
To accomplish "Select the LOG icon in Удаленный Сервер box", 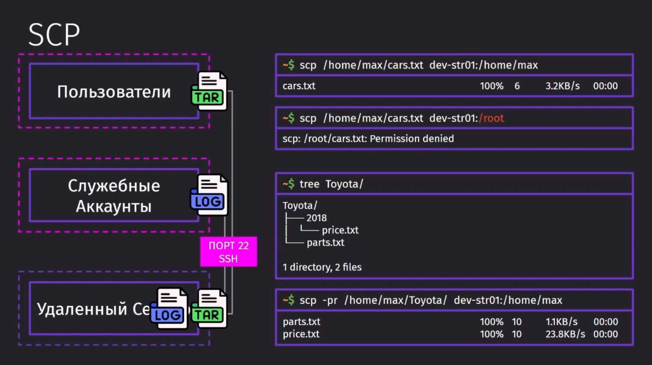I will point(169,309).
